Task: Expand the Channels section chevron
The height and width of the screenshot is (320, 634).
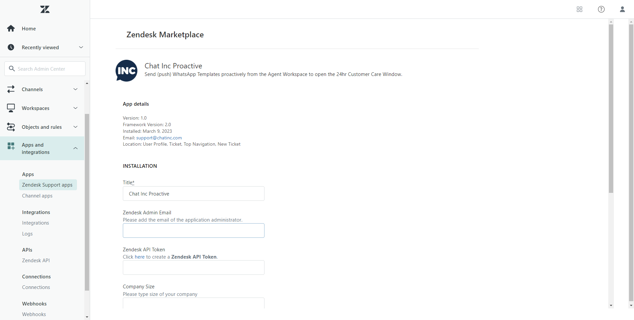Action: pos(76,89)
